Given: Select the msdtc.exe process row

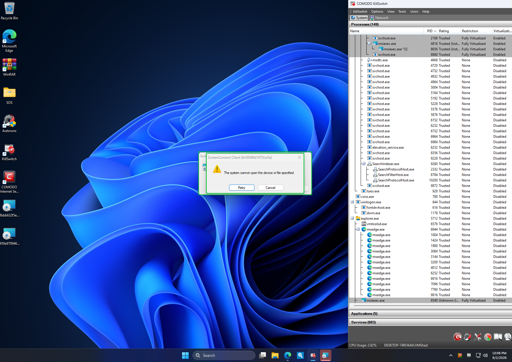Looking at the screenshot, I should 430,60.
